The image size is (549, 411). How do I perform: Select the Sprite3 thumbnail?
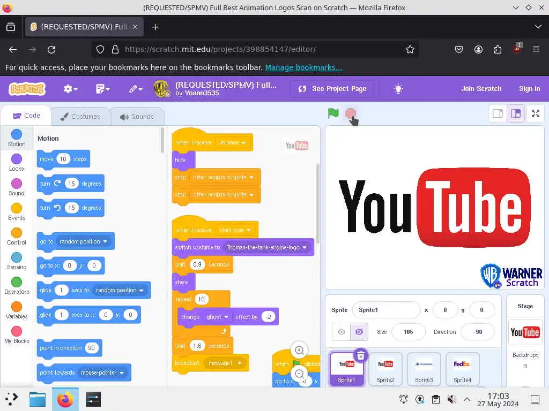(x=424, y=369)
